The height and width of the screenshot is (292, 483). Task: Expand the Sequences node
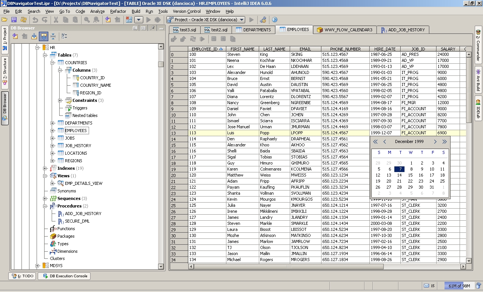point(45,198)
